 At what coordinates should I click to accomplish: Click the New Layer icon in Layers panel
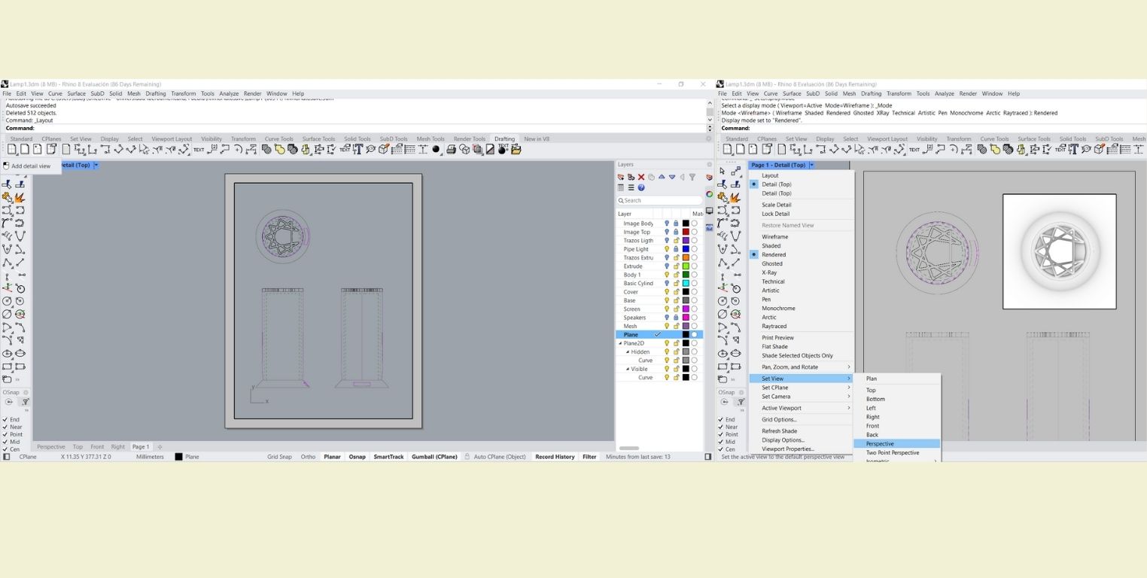(x=621, y=178)
